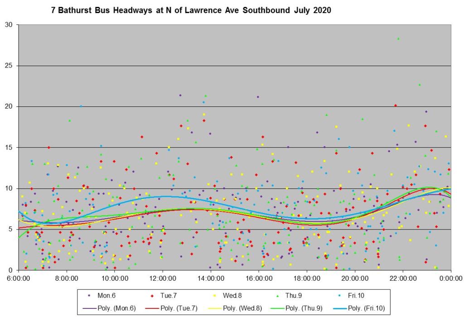
Task: Select the blue dot at 20 near 8:30
Action: 81,106
